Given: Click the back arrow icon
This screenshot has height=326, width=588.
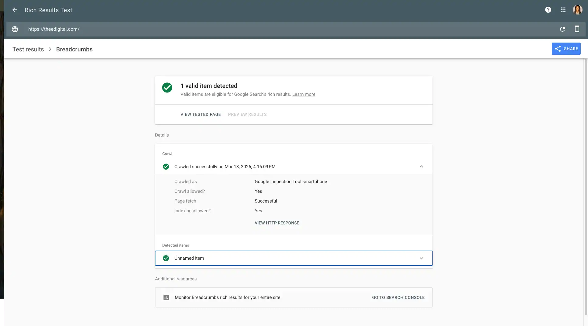Looking at the screenshot, I should 15,10.
